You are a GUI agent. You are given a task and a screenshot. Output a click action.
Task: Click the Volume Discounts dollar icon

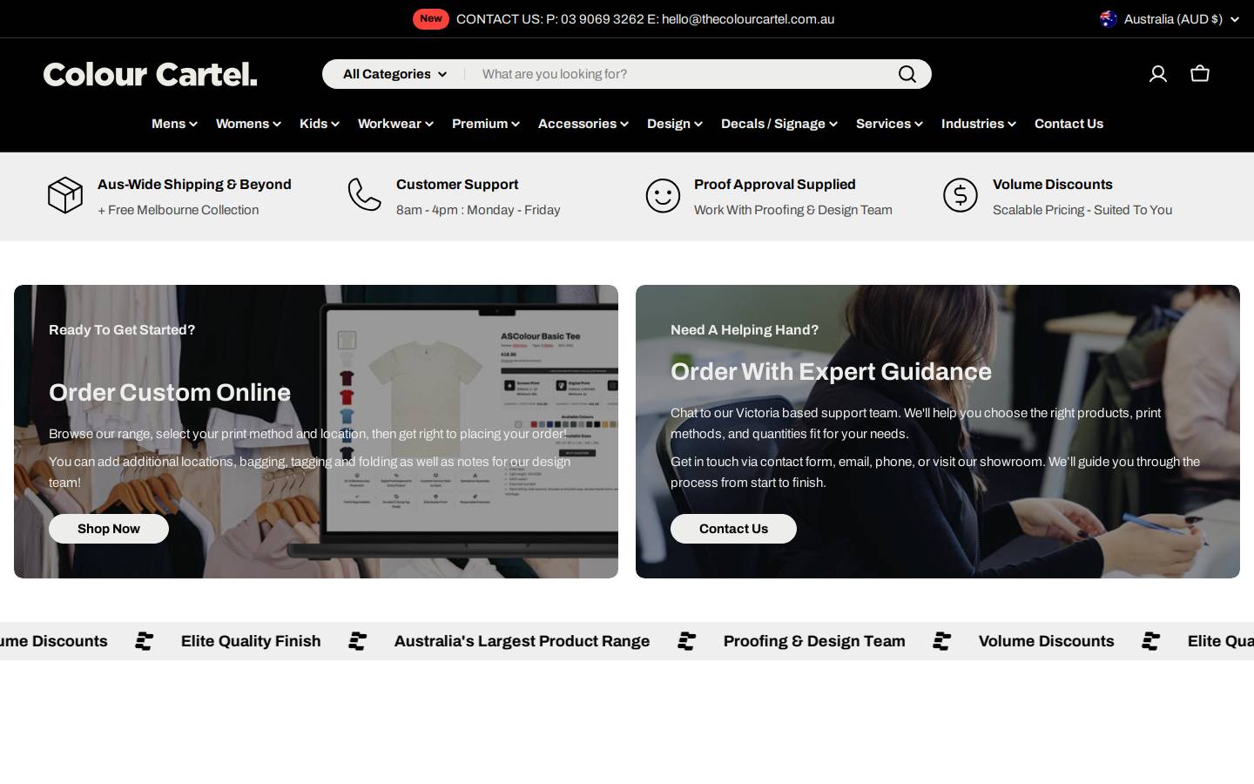tap(961, 195)
